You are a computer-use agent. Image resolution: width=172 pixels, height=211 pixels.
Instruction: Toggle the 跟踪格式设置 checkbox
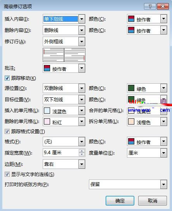pos(7,132)
